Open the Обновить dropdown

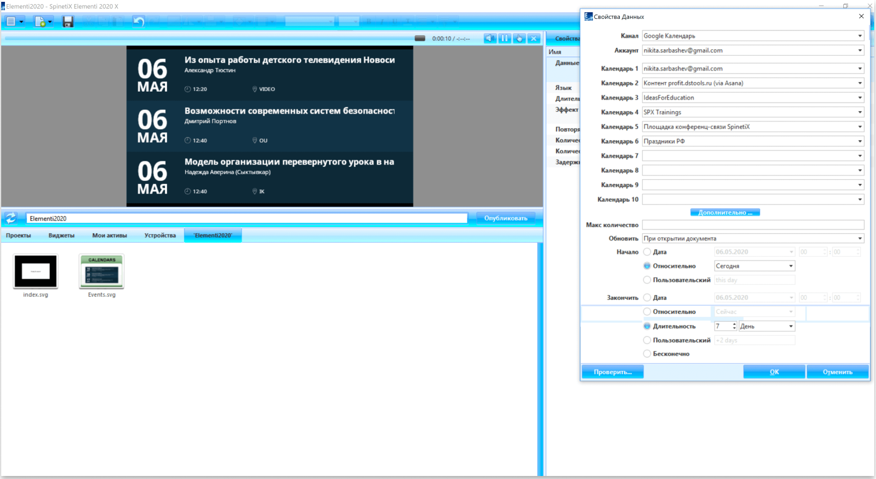coord(753,239)
